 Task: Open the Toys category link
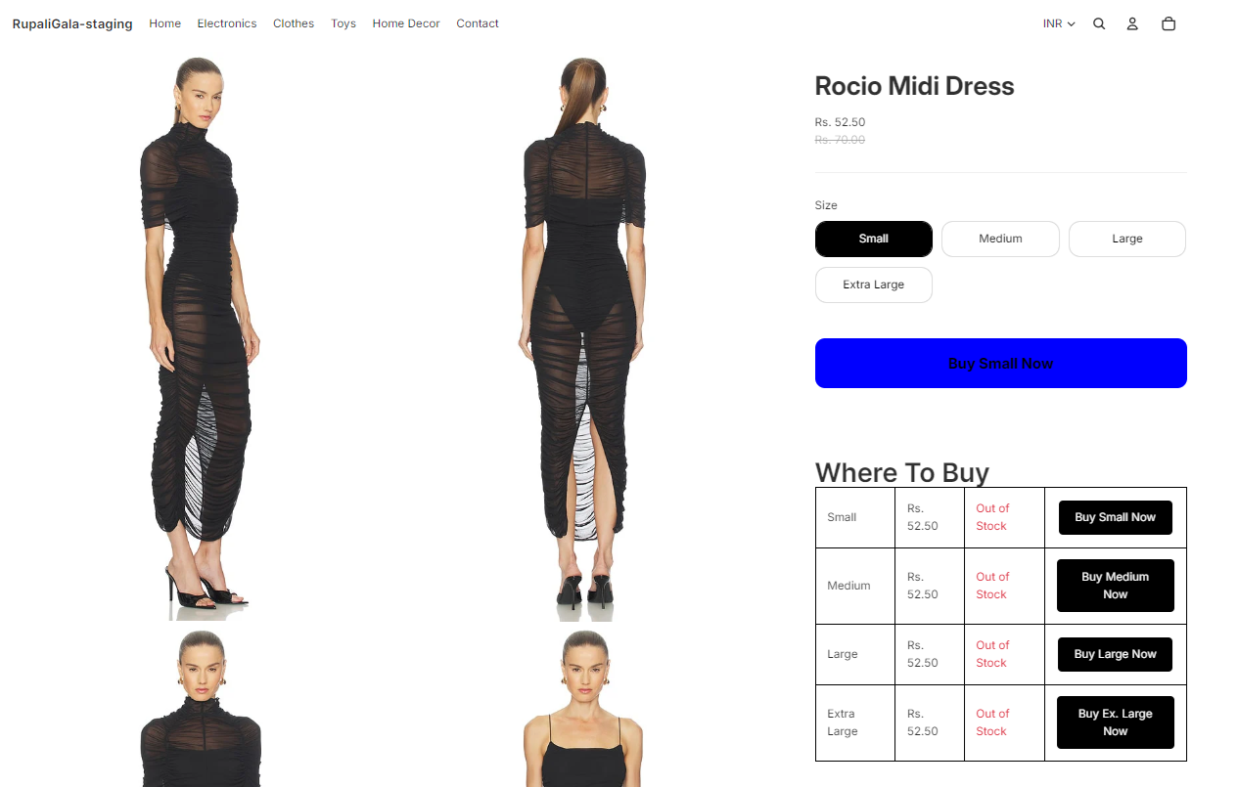[344, 23]
